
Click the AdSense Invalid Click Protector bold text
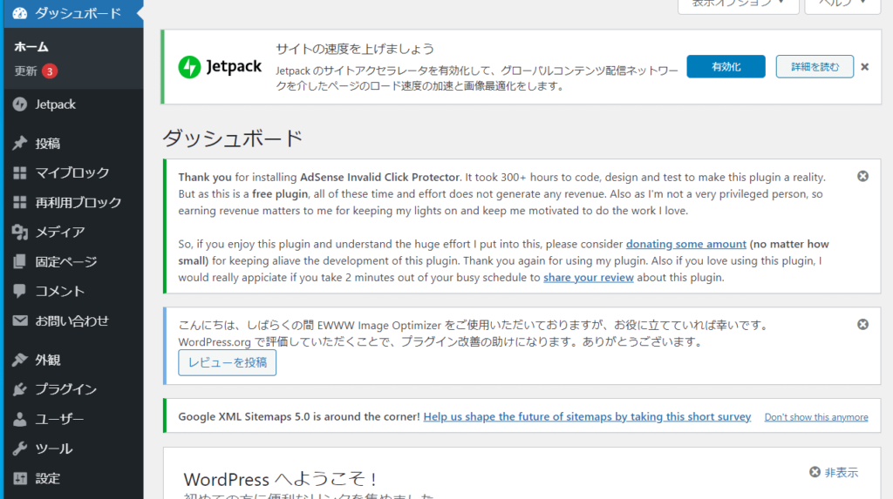(380, 177)
